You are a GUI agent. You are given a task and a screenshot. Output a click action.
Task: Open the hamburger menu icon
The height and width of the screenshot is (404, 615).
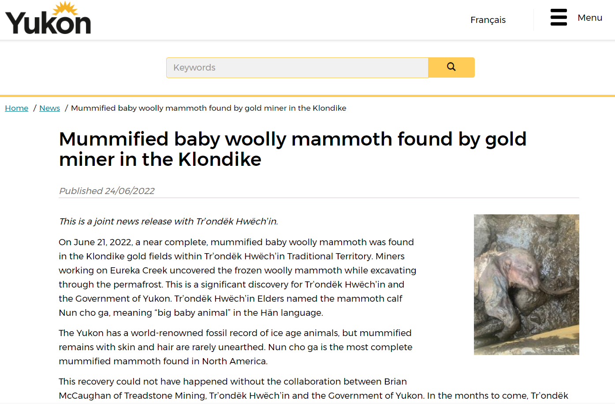(x=559, y=17)
